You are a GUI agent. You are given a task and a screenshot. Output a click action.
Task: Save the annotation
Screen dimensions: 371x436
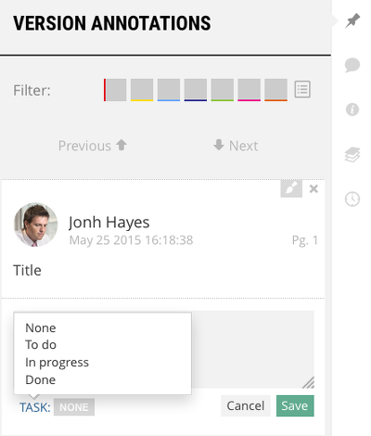(x=295, y=405)
